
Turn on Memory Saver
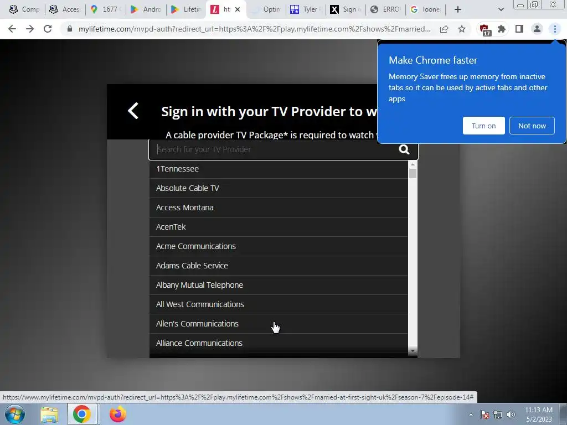pyautogui.click(x=483, y=126)
